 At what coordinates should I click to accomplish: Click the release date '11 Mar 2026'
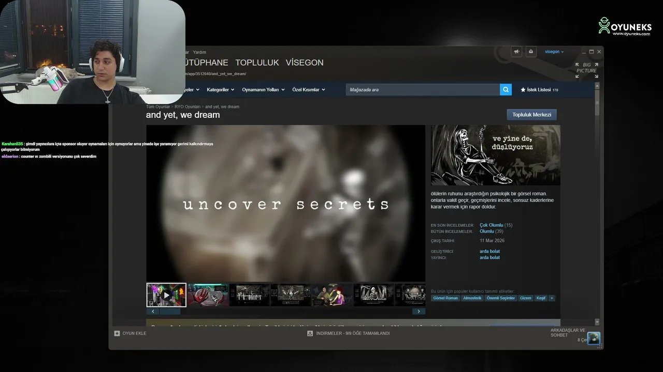[x=492, y=241]
